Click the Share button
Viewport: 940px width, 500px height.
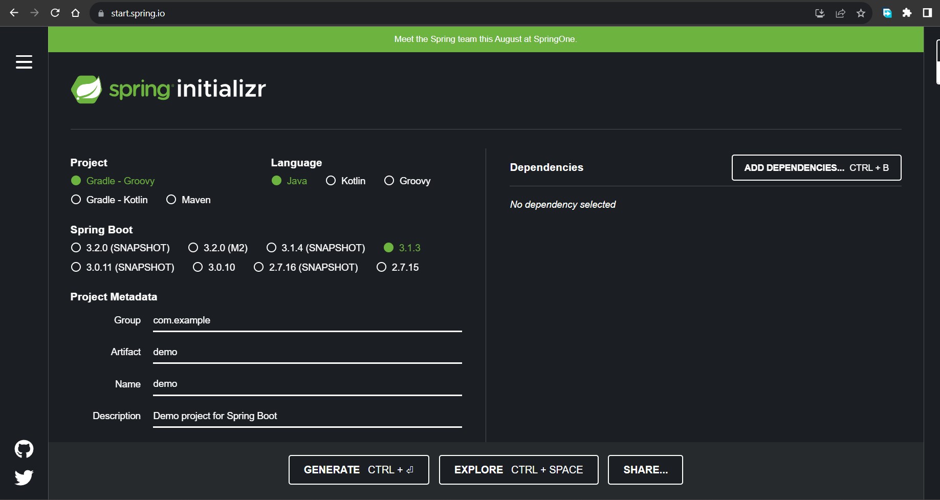click(x=645, y=469)
